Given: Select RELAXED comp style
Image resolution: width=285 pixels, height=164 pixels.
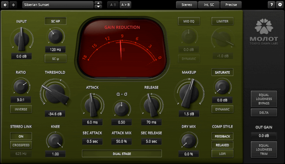Looking at the screenshot, I should (x=222, y=145).
